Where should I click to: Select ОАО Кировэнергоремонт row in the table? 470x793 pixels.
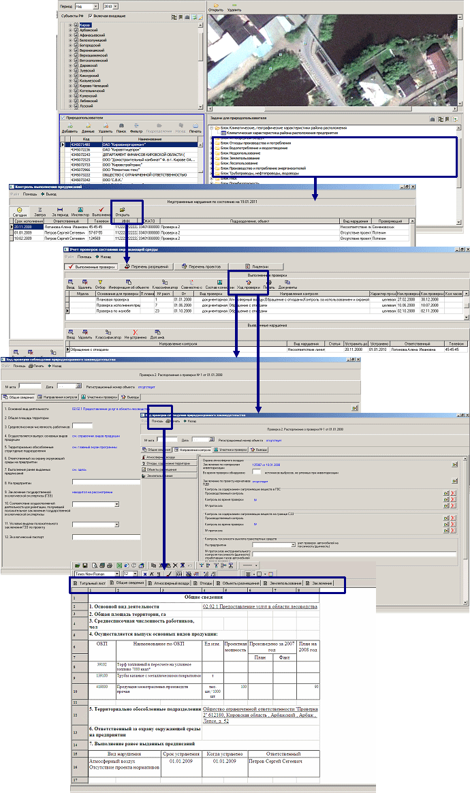click(x=129, y=145)
